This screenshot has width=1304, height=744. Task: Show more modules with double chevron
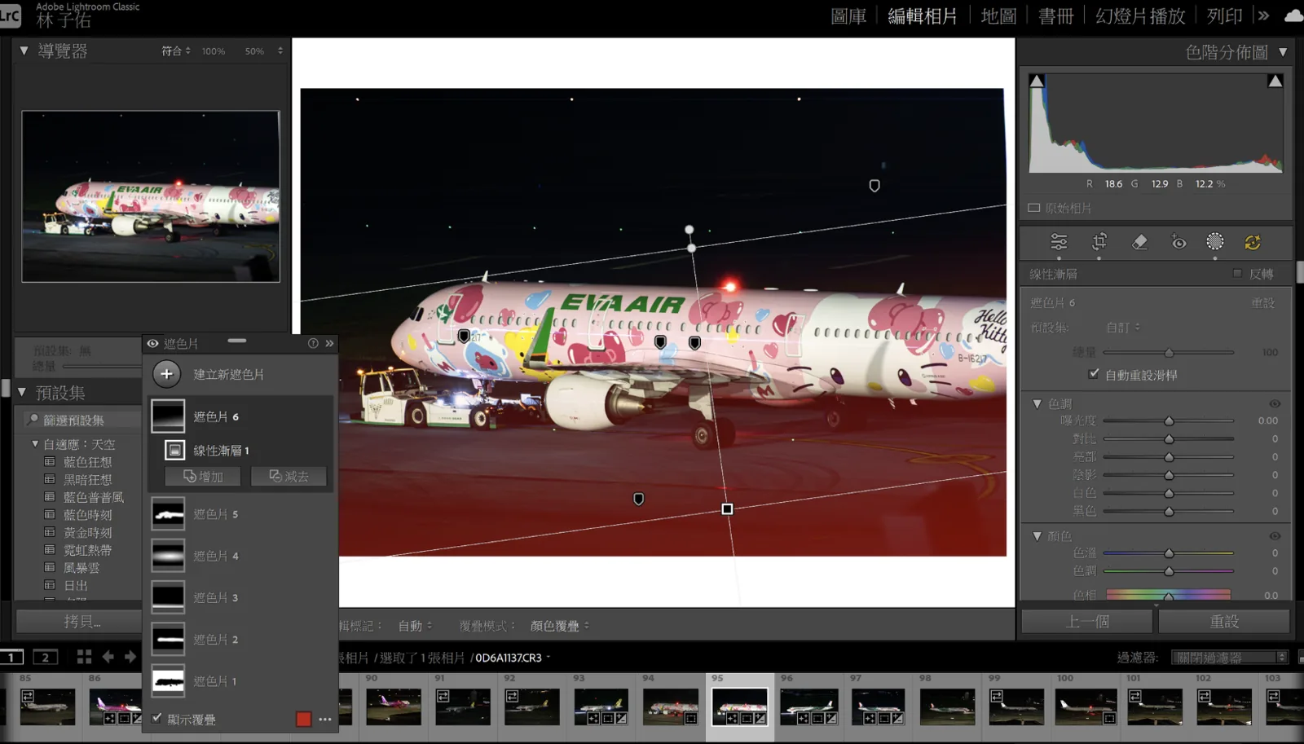pos(1264,15)
